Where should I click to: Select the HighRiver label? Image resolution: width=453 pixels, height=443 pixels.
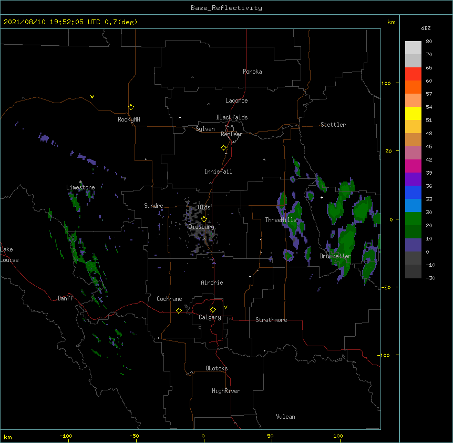pos(226,391)
